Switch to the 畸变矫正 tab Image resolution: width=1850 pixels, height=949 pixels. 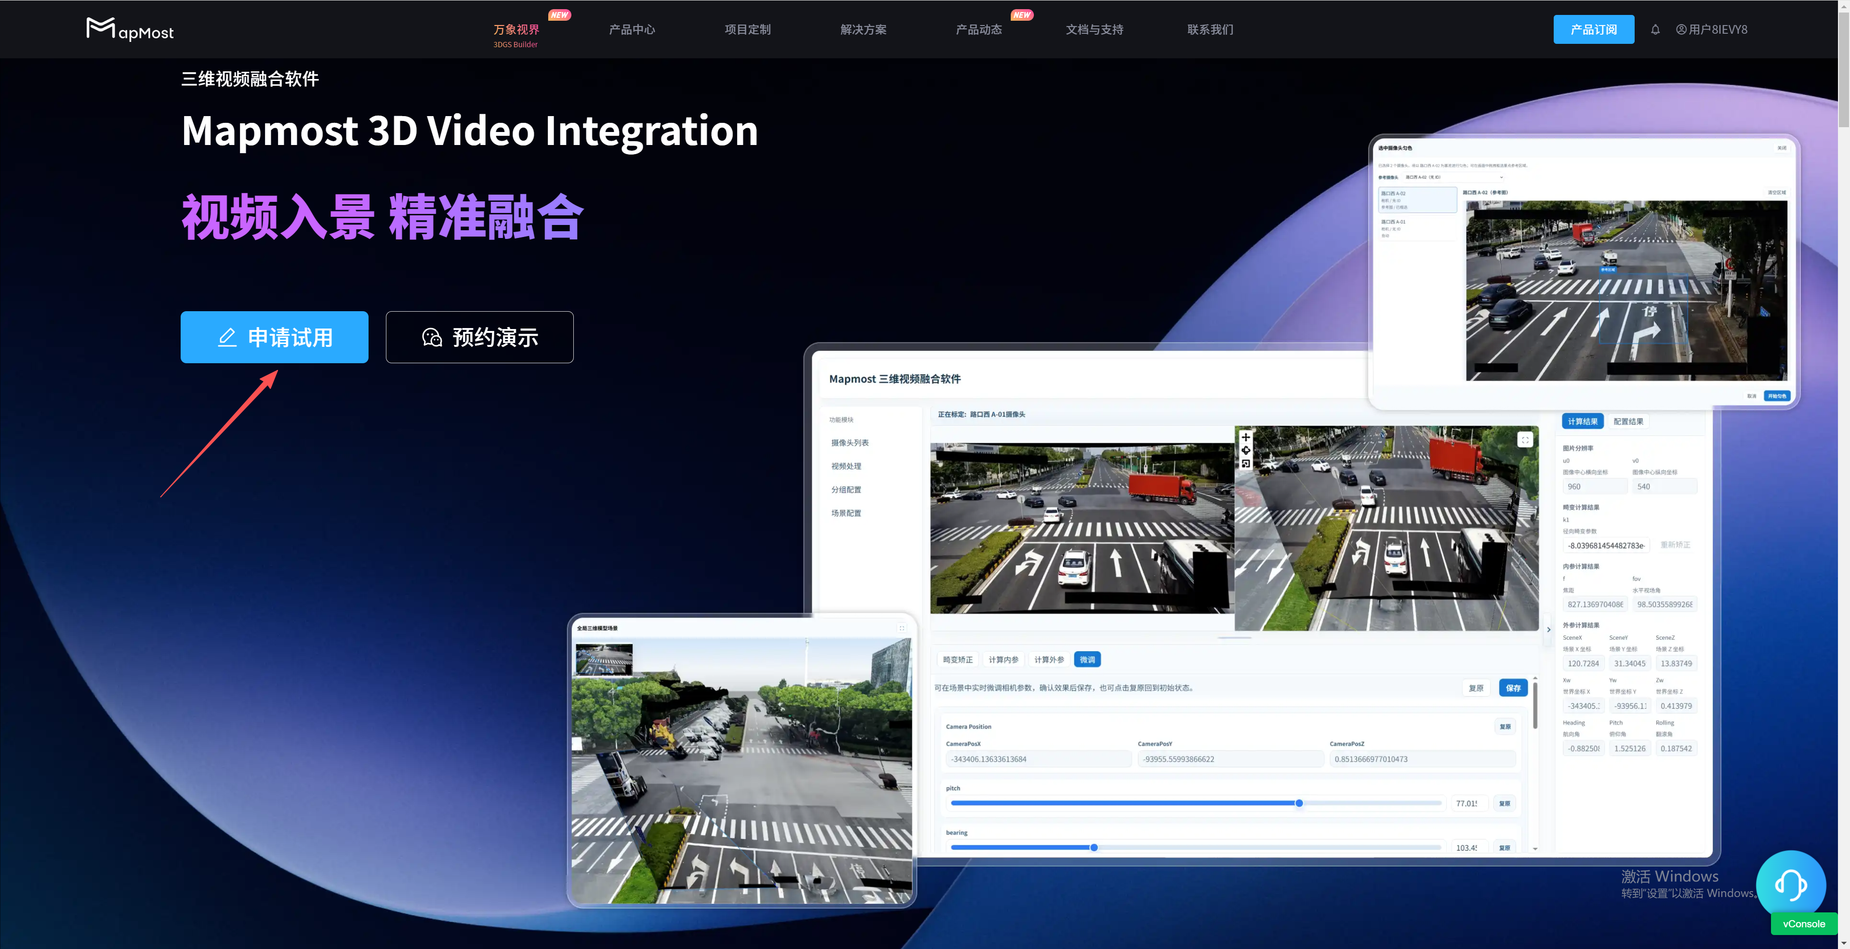point(957,659)
